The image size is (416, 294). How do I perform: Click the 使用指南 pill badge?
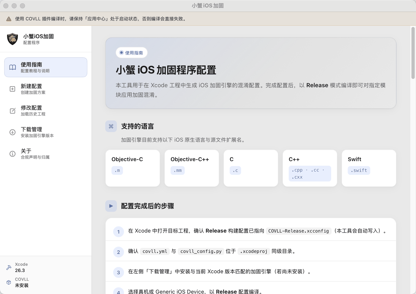pyautogui.click(x=131, y=53)
